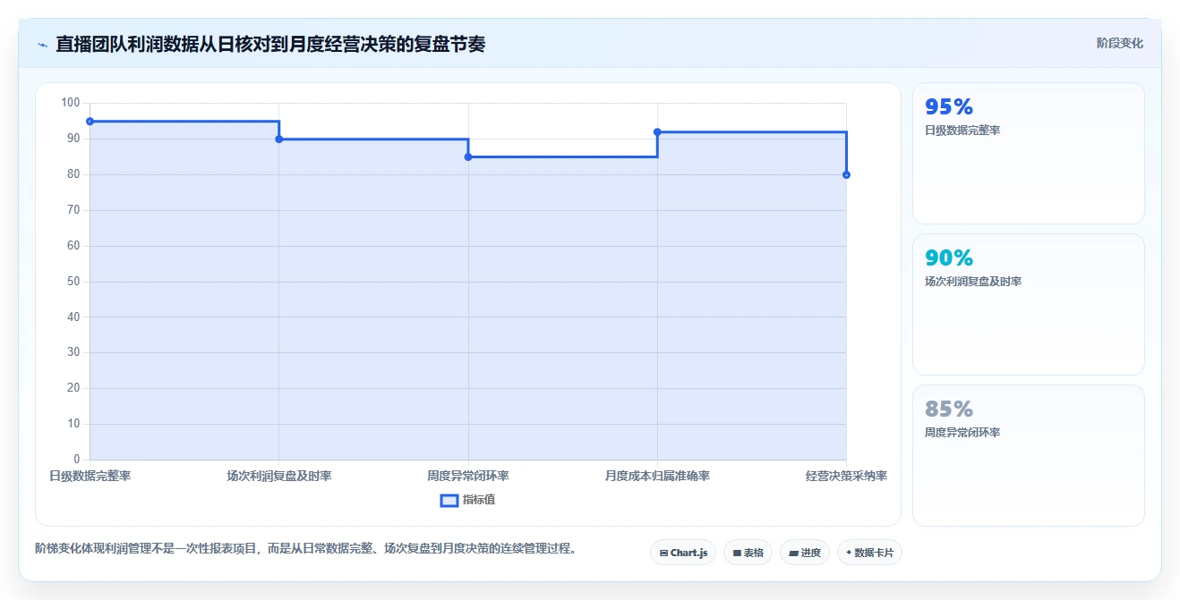This screenshot has height=600, width=1180.
Task: Click the lightning icon beside the title
Action: pos(42,44)
